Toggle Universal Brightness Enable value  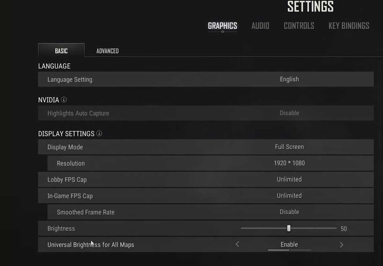(x=289, y=244)
